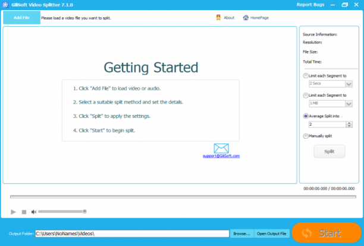Click the Add File tab button

21,18
